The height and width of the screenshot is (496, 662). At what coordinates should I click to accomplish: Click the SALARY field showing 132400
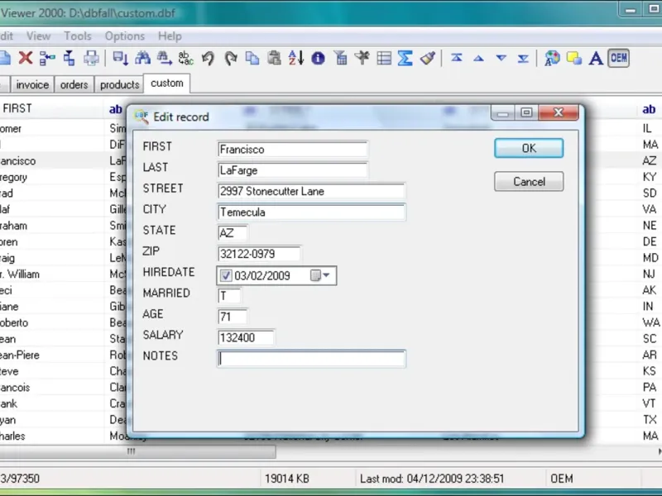coord(246,337)
